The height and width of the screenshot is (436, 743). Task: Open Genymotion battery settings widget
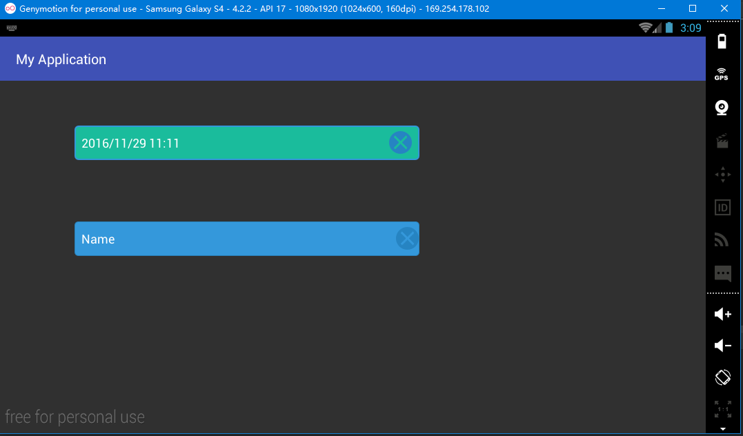pos(722,41)
